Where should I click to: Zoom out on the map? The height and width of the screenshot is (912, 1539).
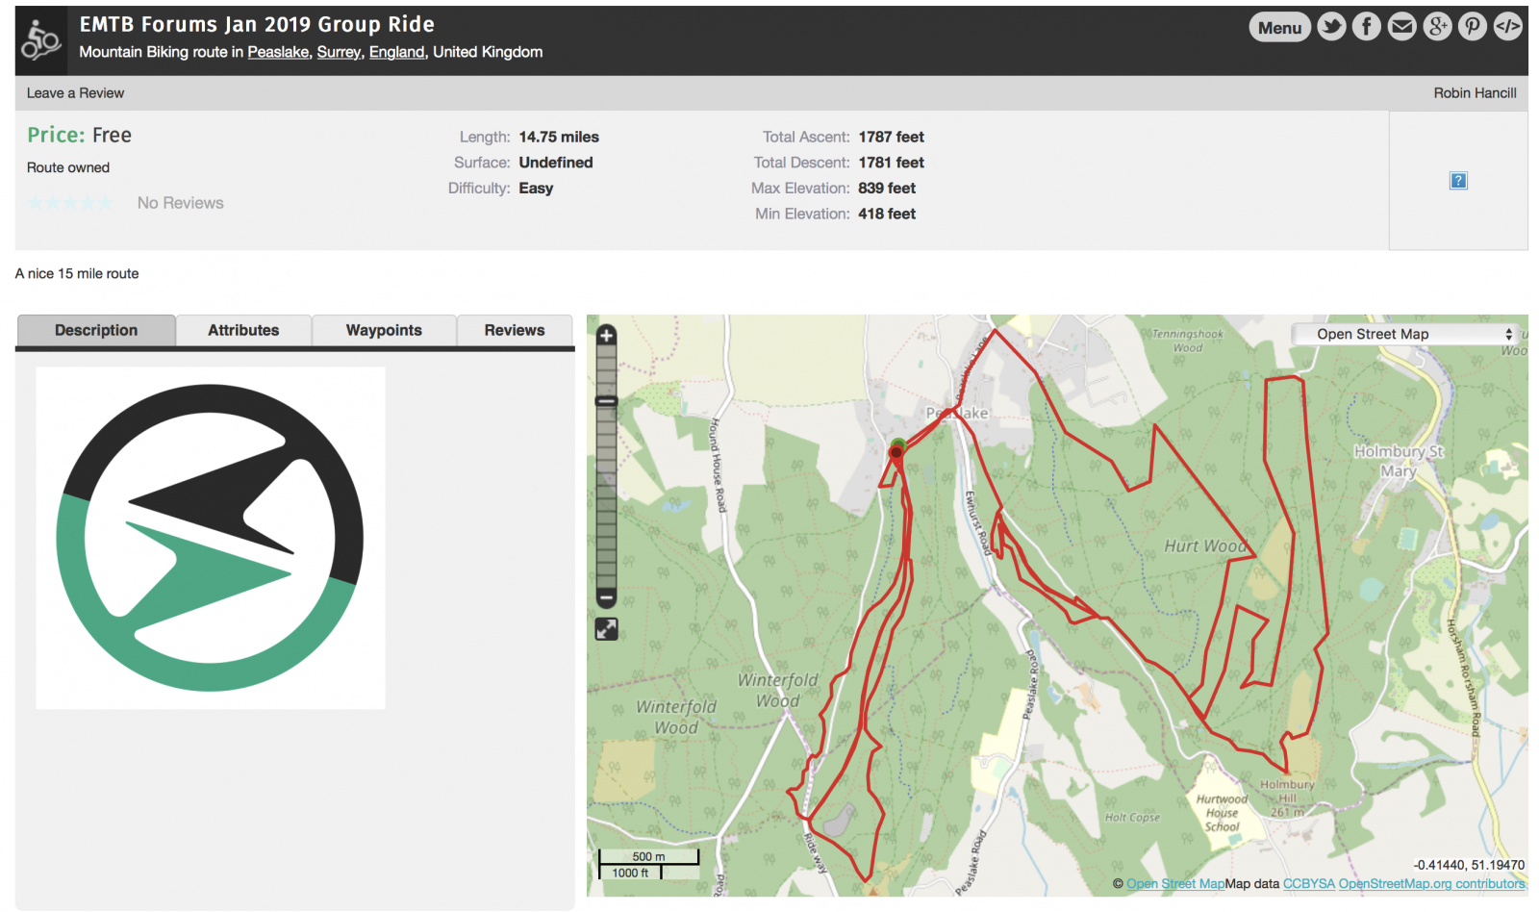tap(606, 597)
